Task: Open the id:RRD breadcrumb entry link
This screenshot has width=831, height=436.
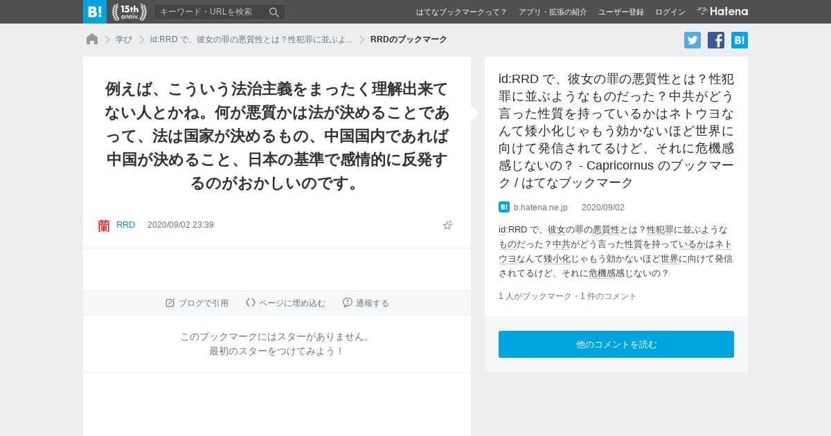Action: click(x=251, y=39)
